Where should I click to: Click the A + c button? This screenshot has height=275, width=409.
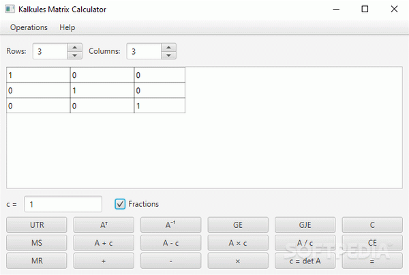pos(104,243)
